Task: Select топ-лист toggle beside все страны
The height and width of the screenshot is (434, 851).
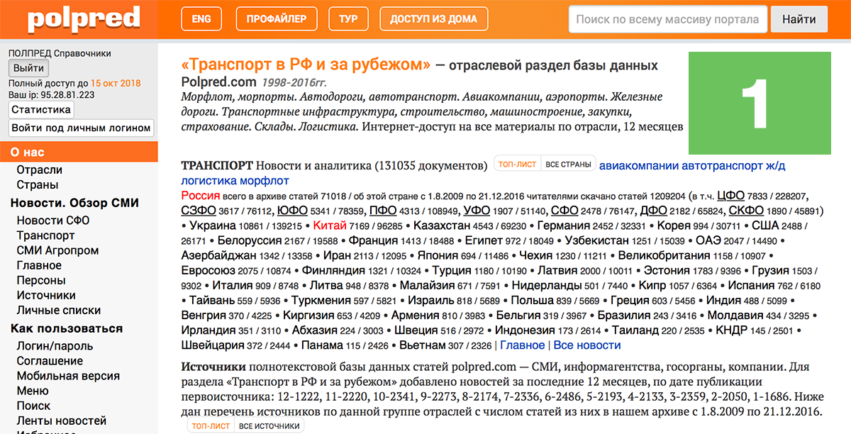Action: point(517,165)
